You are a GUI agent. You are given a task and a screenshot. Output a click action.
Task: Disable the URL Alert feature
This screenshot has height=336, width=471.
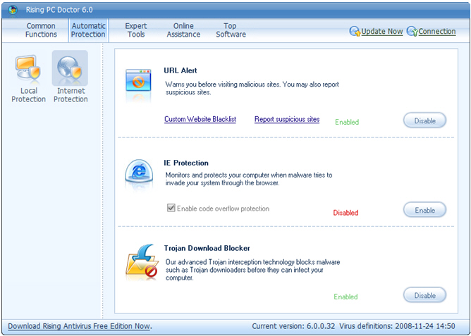tap(424, 120)
